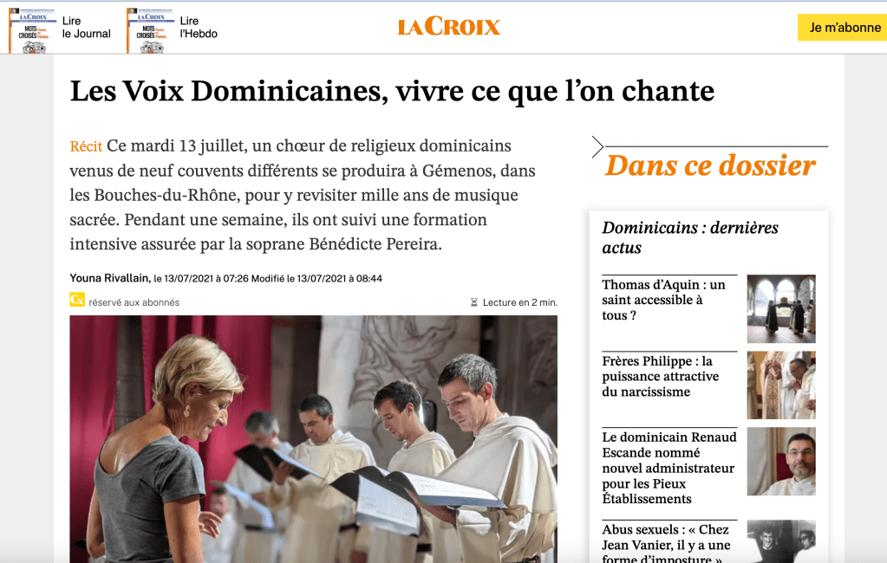
Task: Open the Lire le Journal link
Action: click(x=86, y=27)
